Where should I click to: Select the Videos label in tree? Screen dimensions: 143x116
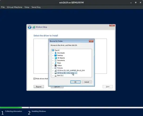pos(60,66)
